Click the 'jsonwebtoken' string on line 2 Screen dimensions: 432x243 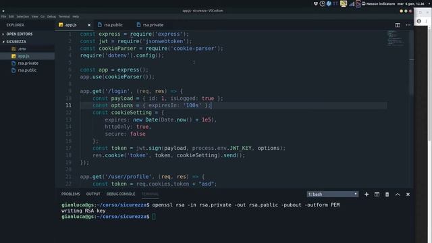(x=165, y=41)
